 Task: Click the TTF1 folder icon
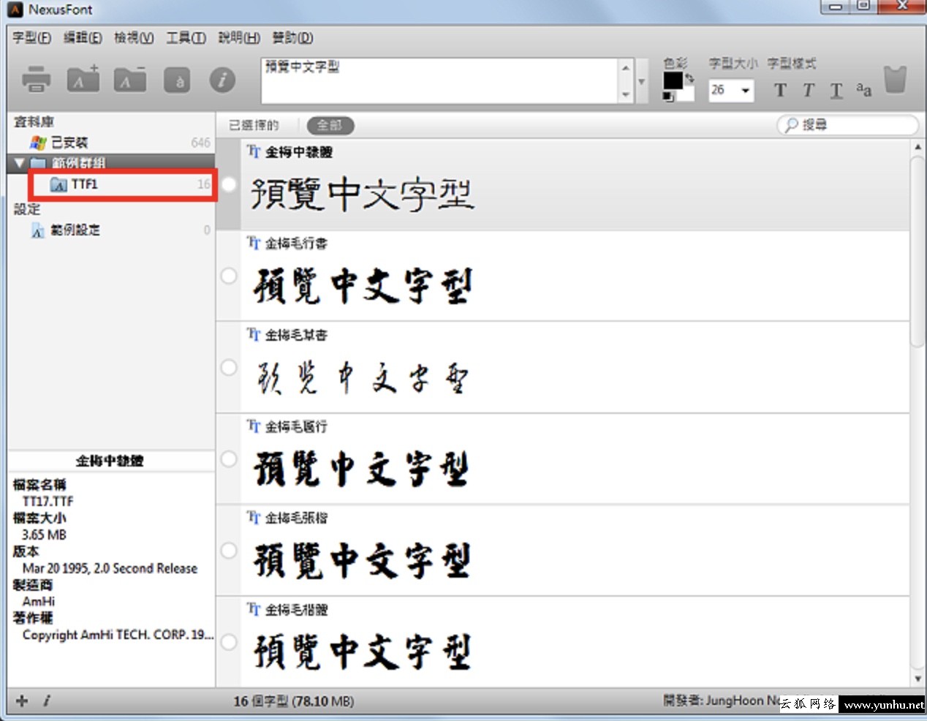pyautogui.click(x=58, y=184)
